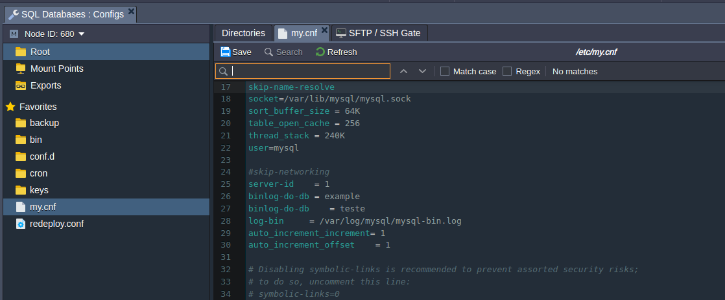
Task: Enable the Match case checkbox
Action: (445, 71)
